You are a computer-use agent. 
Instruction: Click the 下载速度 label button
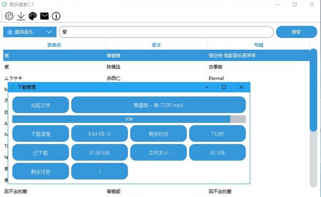pos(41,134)
